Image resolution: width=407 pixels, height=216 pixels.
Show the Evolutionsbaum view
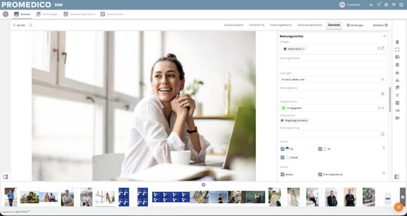234,25
